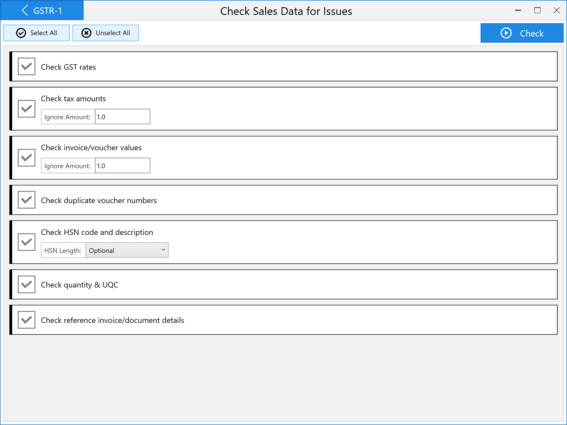The height and width of the screenshot is (425, 567).
Task: Click the Unselect All button label
Action: tap(113, 33)
